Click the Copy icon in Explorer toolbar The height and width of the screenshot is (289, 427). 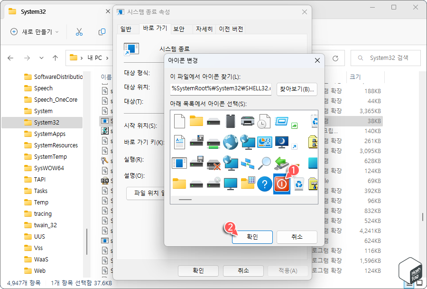102,31
